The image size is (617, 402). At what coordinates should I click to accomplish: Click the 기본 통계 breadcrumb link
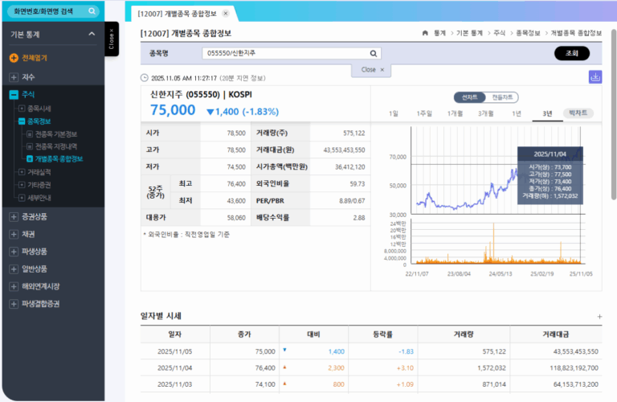469,33
